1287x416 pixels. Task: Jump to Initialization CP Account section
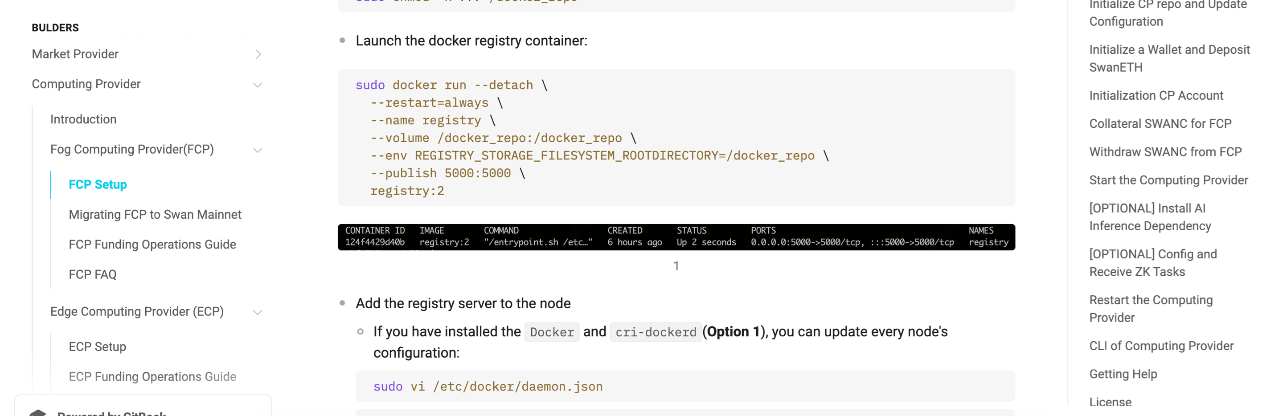(x=1156, y=95)
